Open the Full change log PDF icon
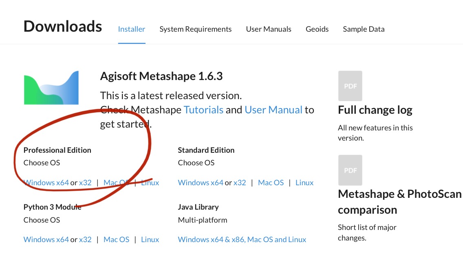The width and height of the screenshot is (463, 260). click(350, 86)
